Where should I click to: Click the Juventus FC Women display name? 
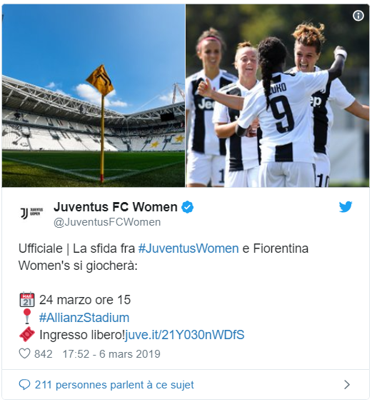coord(116,207)
